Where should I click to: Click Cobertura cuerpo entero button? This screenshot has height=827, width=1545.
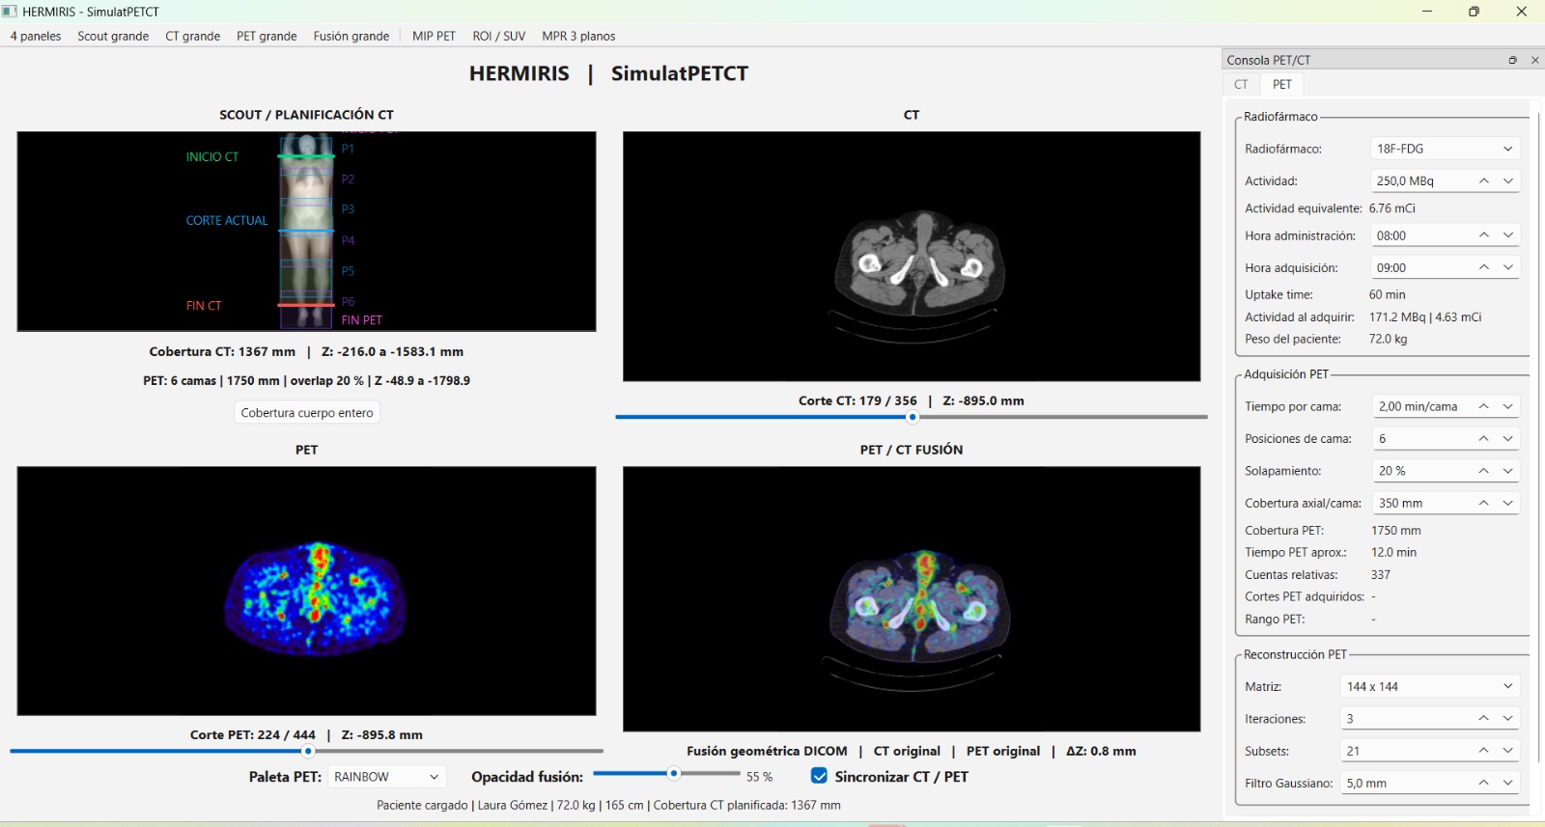pos(307,413)
